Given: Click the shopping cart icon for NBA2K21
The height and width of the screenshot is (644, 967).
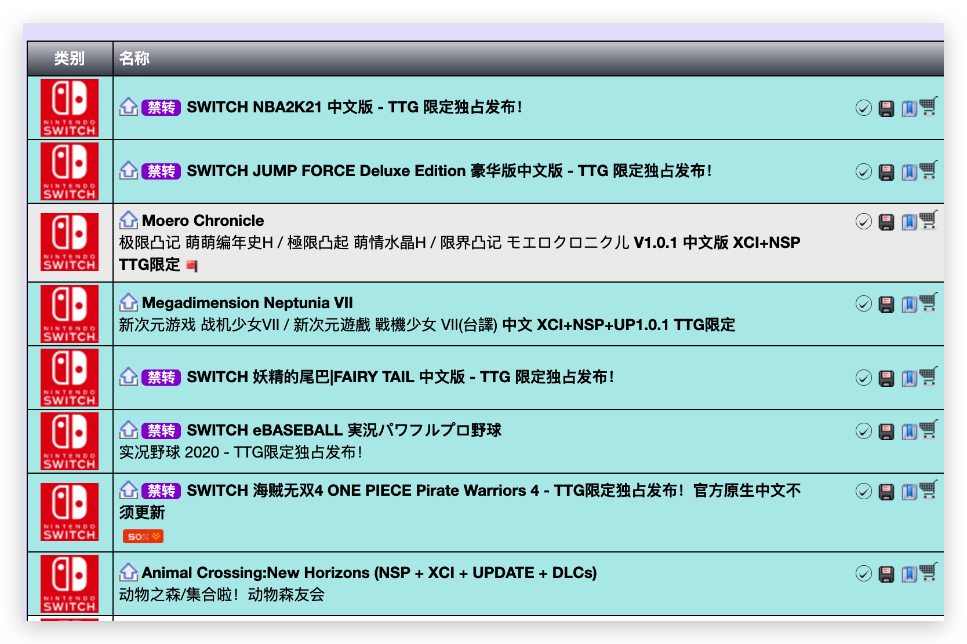Looking at the screenshot, I should click(x=928, y=106).
